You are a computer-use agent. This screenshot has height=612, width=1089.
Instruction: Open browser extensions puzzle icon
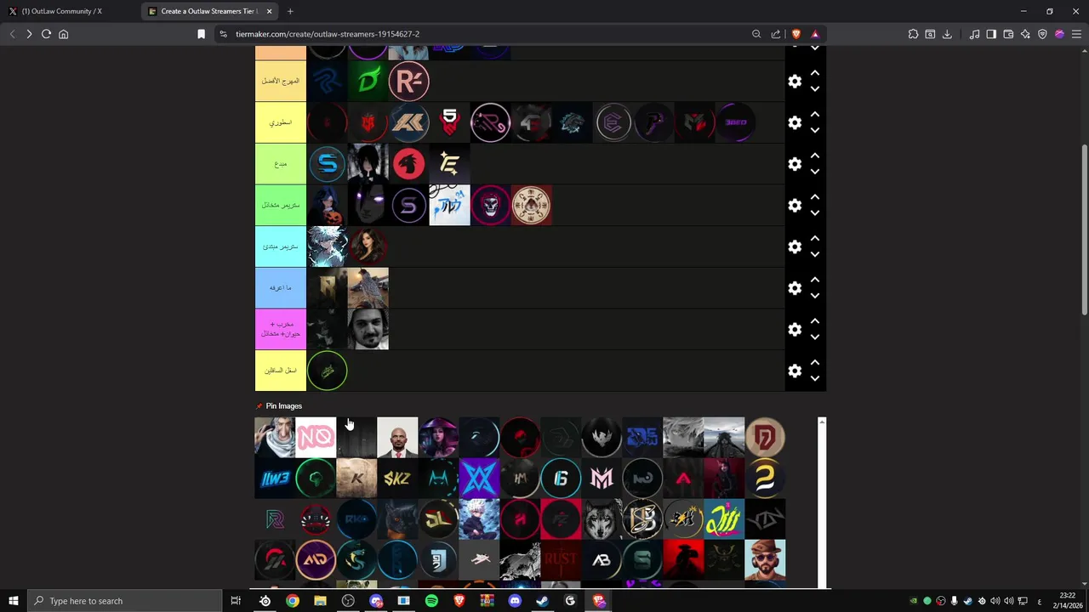pyautogui.click(x=913, y=34)
